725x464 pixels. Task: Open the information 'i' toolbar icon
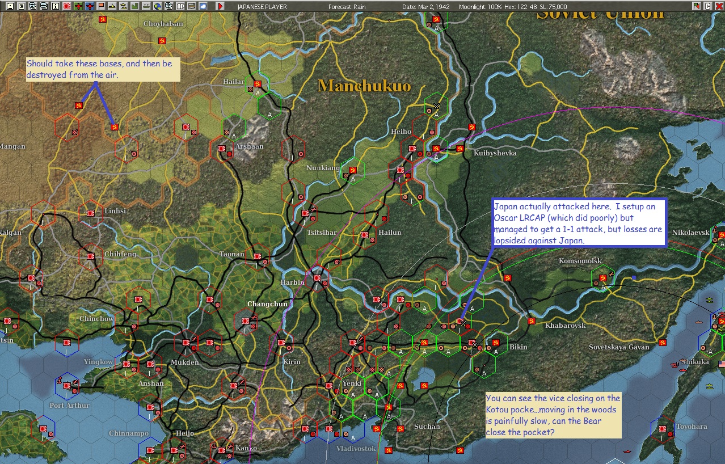[55, 6]
